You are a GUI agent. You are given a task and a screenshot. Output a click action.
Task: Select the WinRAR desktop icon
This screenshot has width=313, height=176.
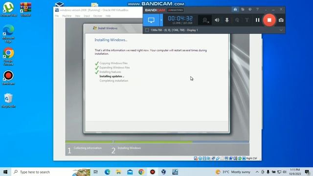pos(25,9)
